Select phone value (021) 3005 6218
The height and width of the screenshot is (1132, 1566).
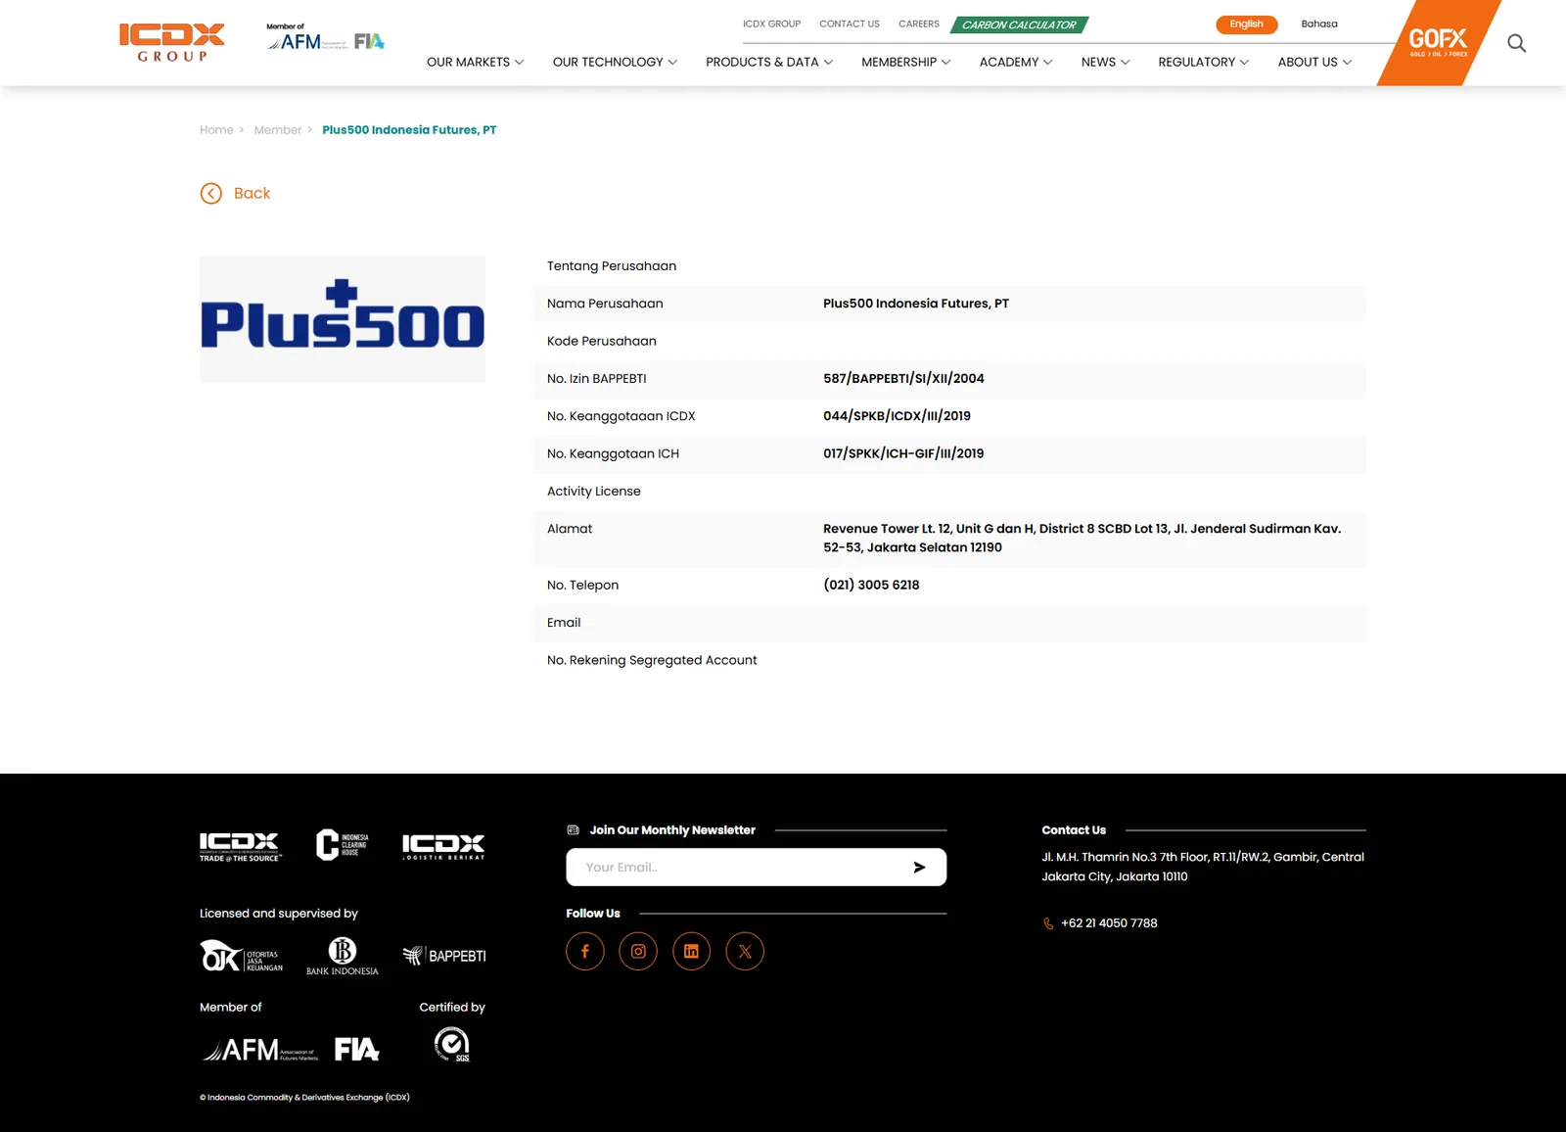871,586
